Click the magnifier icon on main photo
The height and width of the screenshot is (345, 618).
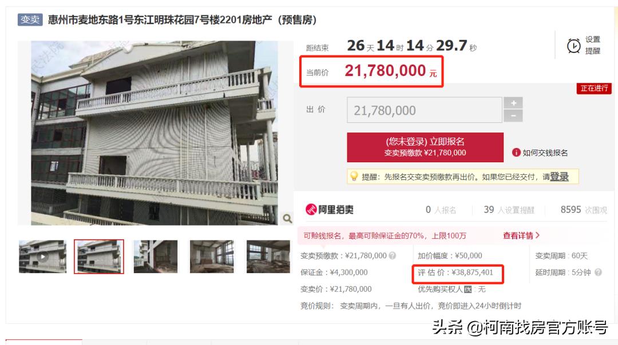287,218
